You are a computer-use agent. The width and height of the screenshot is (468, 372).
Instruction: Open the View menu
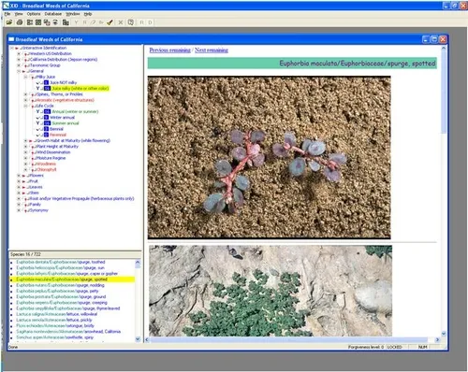point(19,14)
